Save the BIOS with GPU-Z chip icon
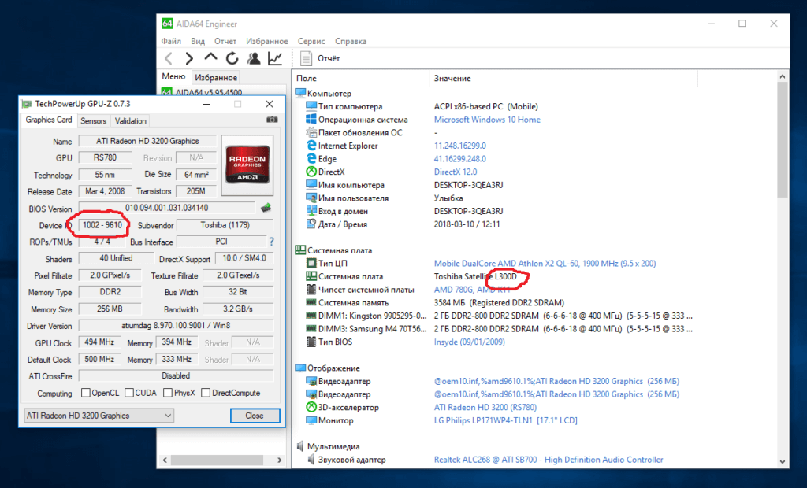Screen dimensions: 807x488 coord(266,208)
